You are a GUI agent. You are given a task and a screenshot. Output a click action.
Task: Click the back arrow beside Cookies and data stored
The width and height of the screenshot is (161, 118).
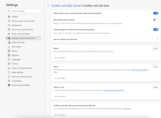point(48,5)
